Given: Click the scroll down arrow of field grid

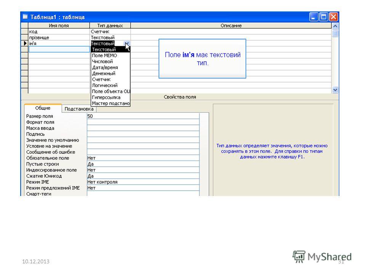Looking at the screenshot, I should (x=335, y=90).
